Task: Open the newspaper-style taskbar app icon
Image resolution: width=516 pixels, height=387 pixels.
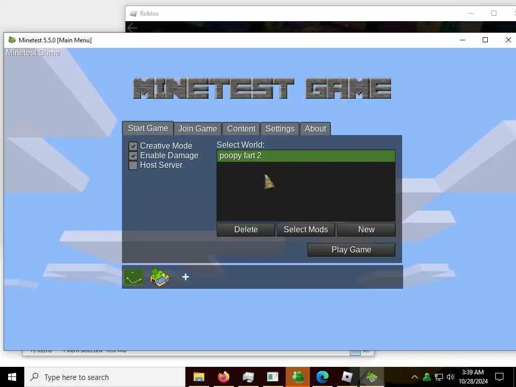Action: 273,377
